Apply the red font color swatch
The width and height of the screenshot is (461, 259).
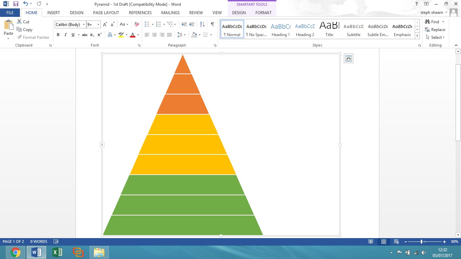pyautogui.click(x=132, y=35)
